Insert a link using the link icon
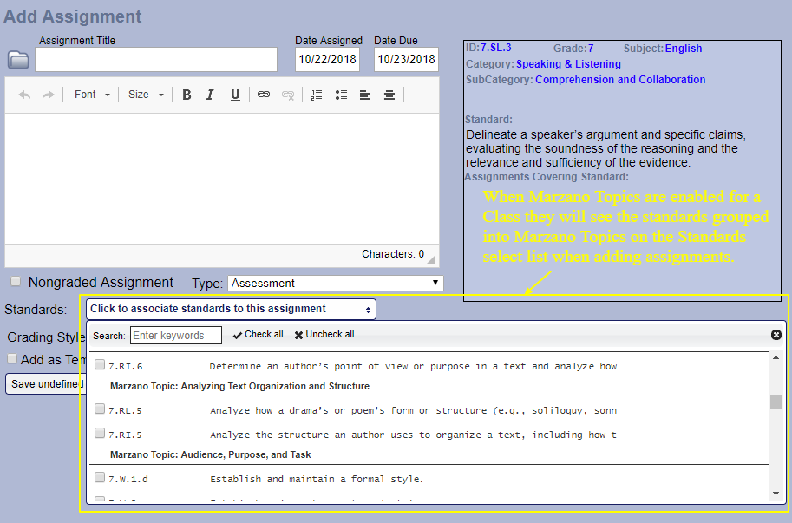The width and height of the screenshot is (792, 523). click(264, 95)
